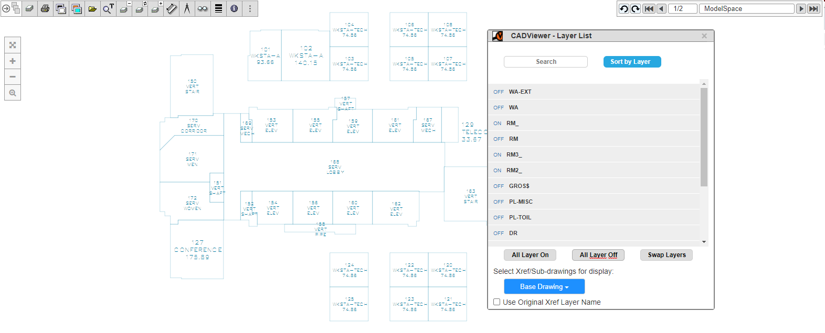
Task: Click the layer list scrollbar thumb
Action: click(704, 136)
